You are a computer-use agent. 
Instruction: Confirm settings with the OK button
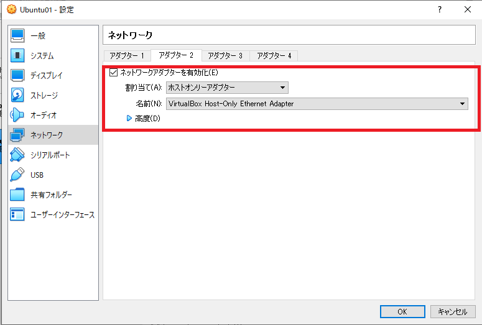pos(402,311)
